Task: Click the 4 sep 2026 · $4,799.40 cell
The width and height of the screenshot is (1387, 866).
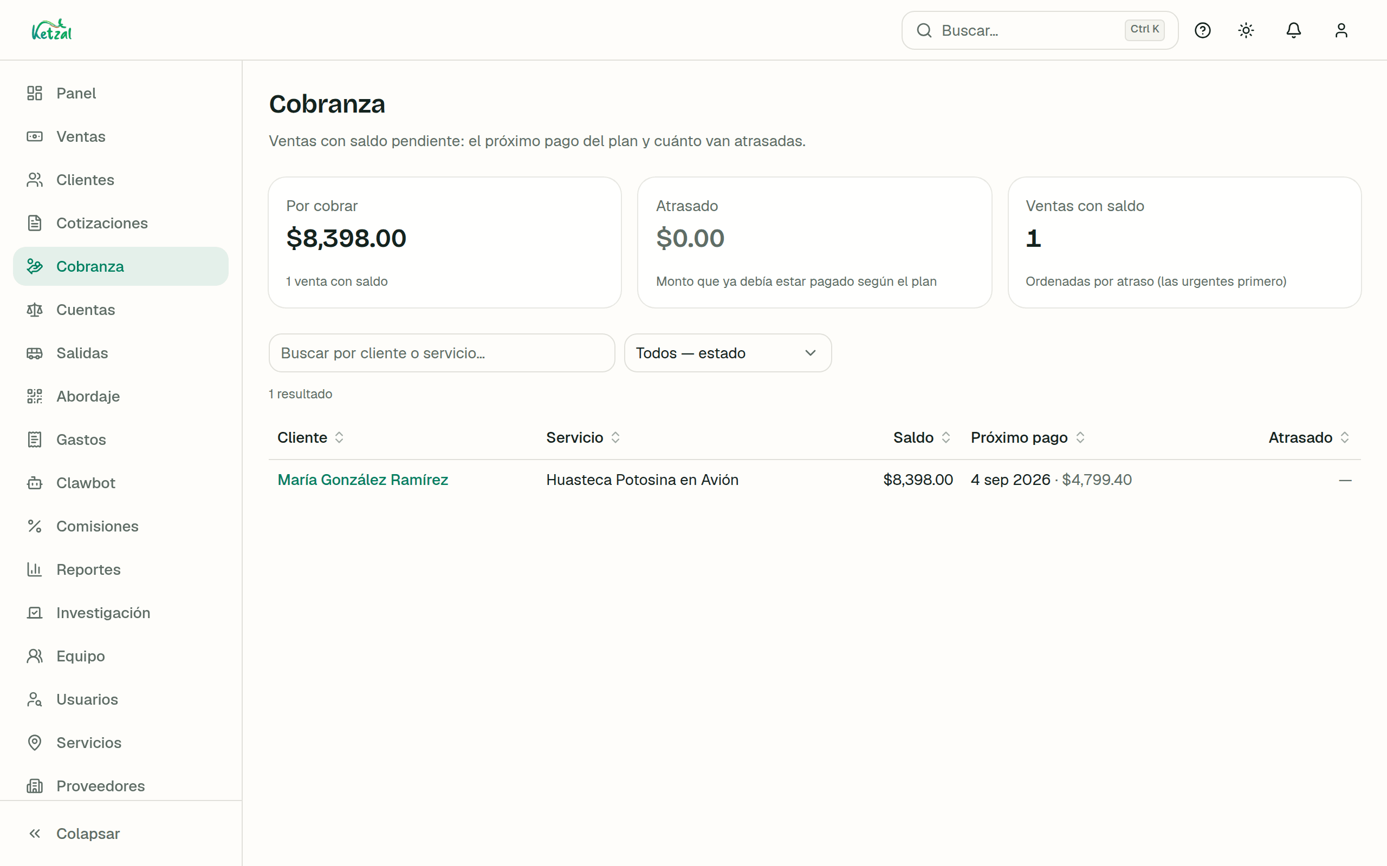Action: 1051,480
